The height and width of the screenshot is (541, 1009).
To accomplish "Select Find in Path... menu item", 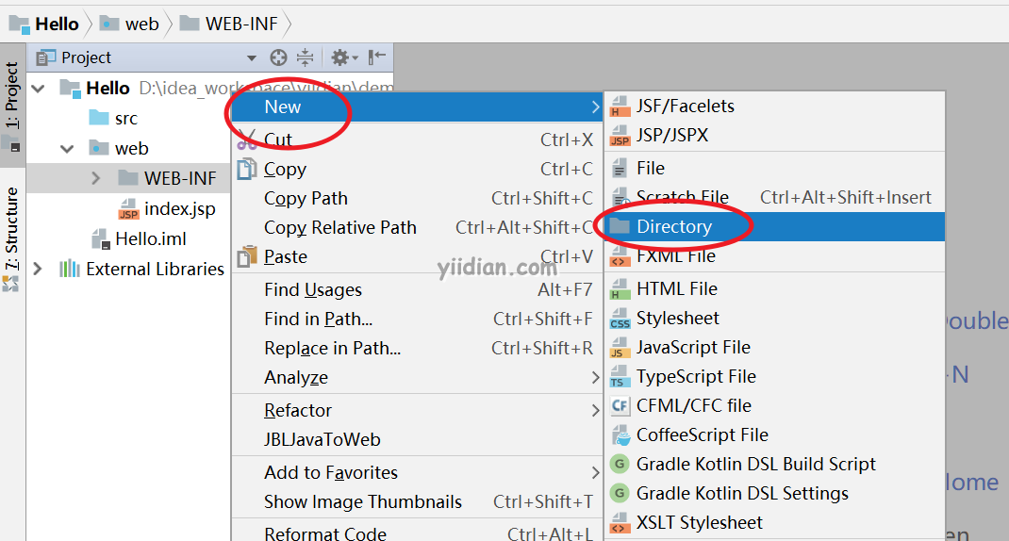I will pos(417,320).
